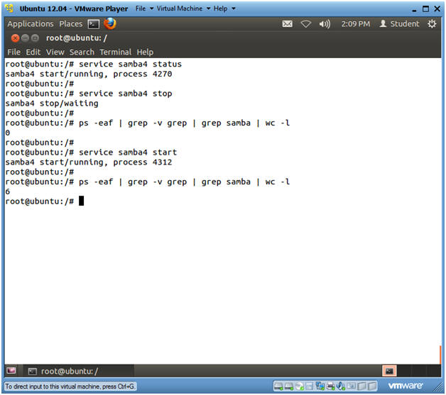Open the Terminal menu in menu bar
Image resolution: width=446 pixels, height=395 pixels.
point(116,52)
